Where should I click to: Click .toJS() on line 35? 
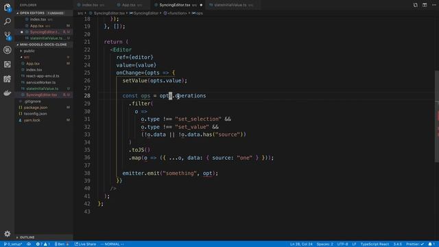click(x=139, y=150)
